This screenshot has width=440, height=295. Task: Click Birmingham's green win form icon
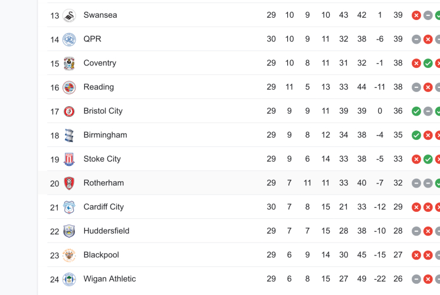coord(416,135)
